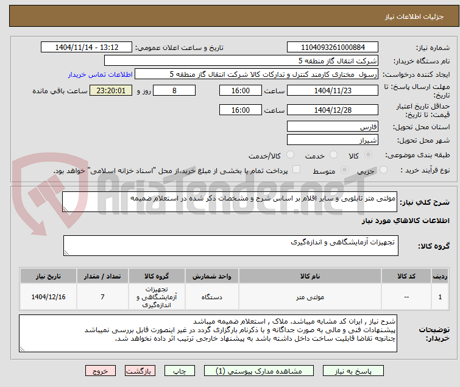Select the کالا radio button
This screenshot has height=387, width=460.
(x=368, y=155)
